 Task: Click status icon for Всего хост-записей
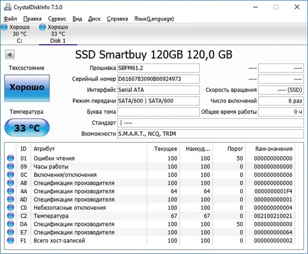point(11,240)
